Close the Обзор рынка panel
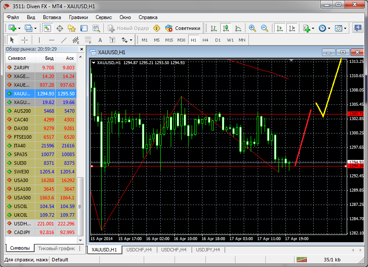368x267 pixels. [81, 49]
